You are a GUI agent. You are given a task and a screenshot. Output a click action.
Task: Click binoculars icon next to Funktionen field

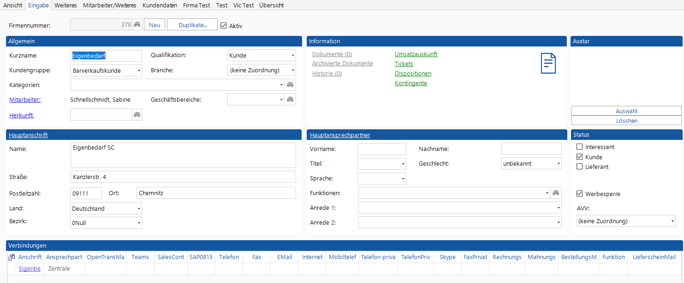(x=556, y=193)
